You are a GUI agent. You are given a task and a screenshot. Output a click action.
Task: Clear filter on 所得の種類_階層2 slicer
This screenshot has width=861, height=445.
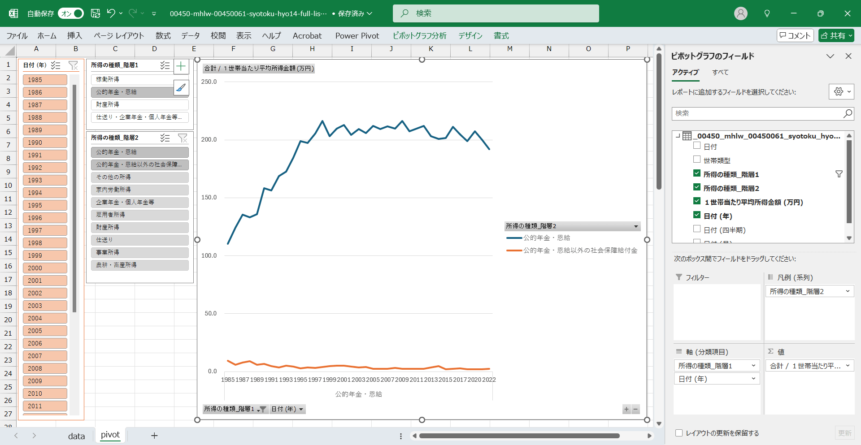click(x=183, y=138)
